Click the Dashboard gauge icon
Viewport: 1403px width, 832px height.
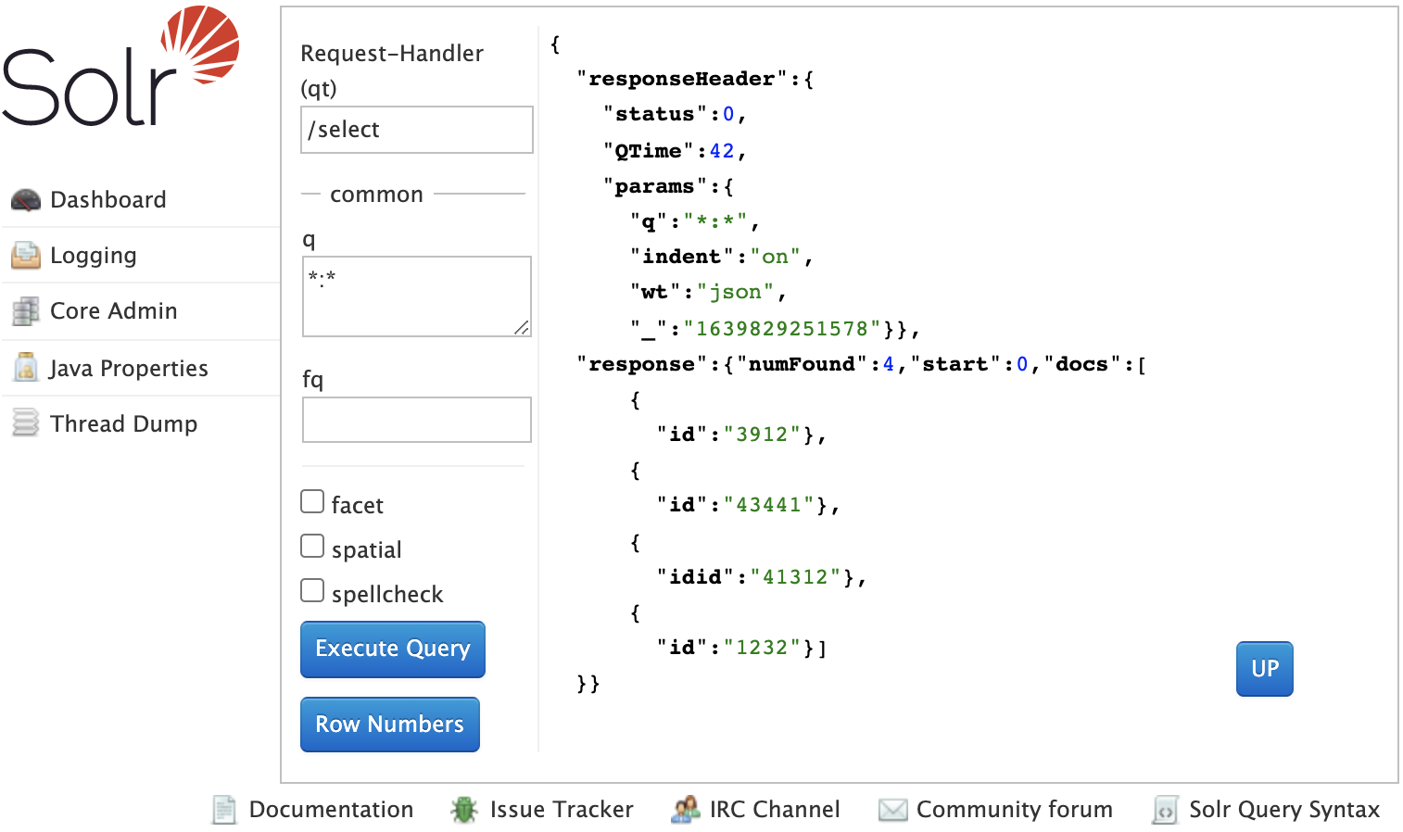point(26,199)
